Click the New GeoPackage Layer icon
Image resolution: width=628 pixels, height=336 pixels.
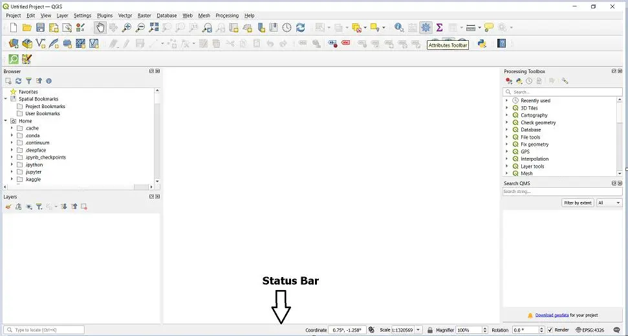click(x=27, y=43)
